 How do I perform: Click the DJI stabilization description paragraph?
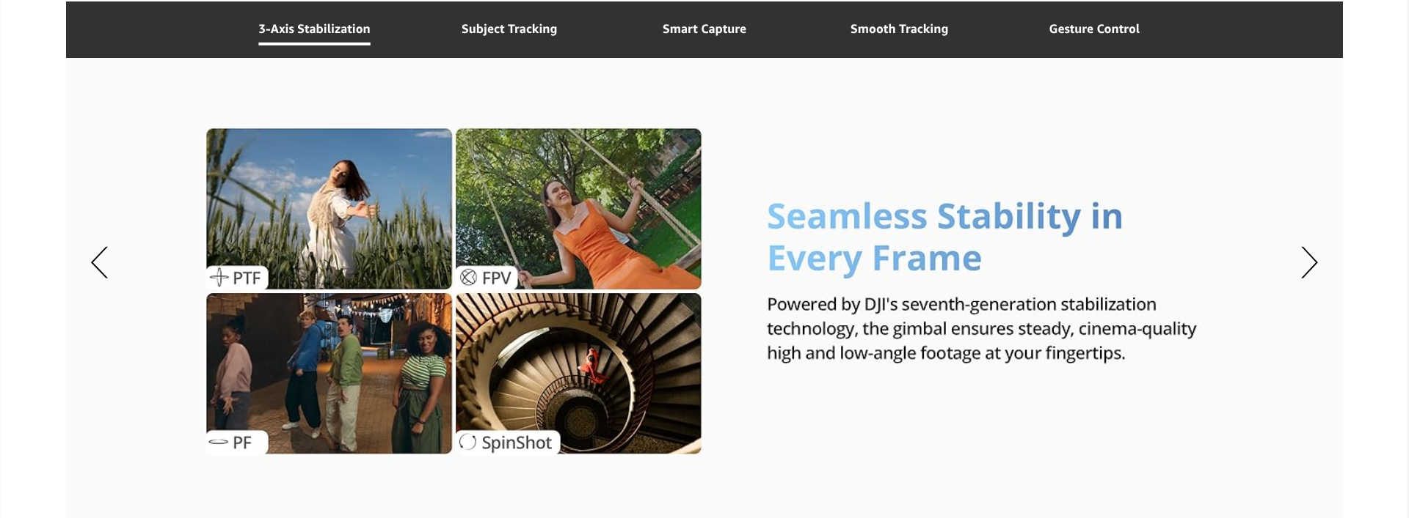point(981,328)
